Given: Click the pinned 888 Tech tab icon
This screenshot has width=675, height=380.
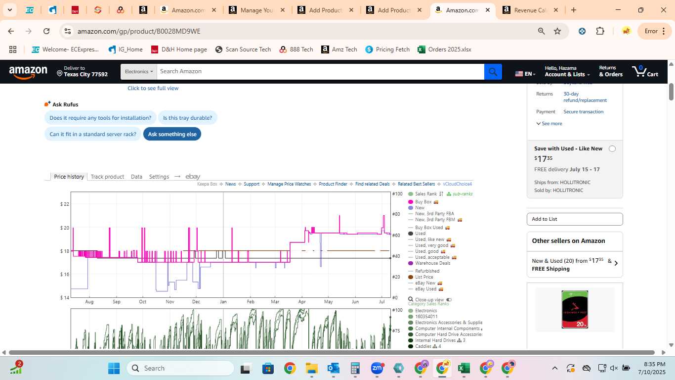Looking at the screenshot, I should click(120, 10).
